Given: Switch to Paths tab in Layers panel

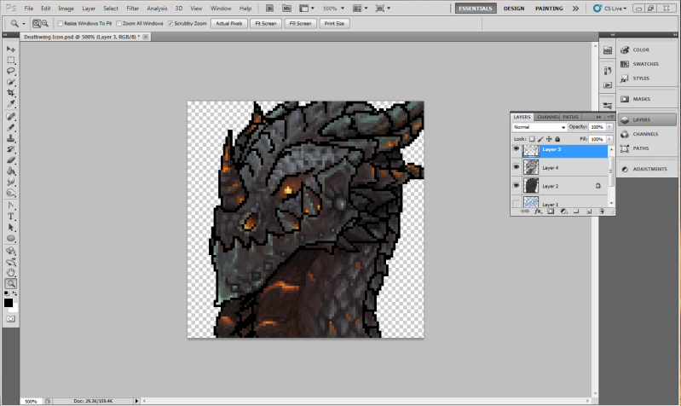Looking at the screenshot, I should pos(570,117).
